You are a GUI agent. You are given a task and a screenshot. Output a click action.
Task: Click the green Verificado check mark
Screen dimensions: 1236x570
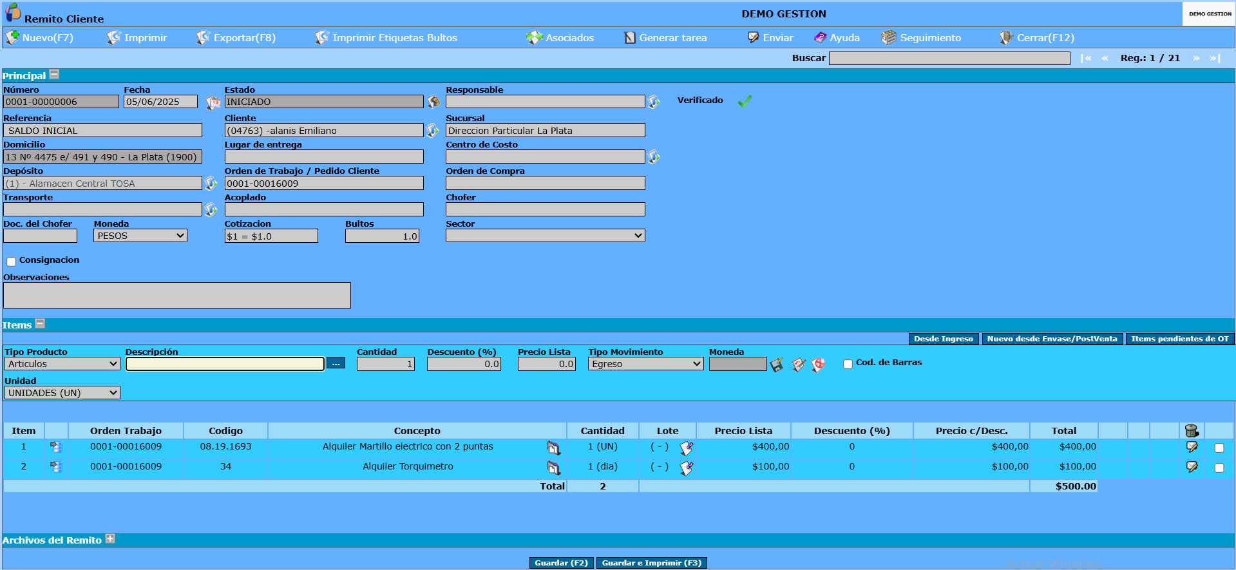(745, 101)
